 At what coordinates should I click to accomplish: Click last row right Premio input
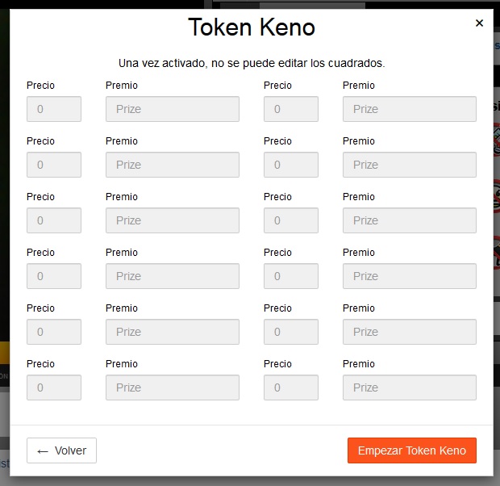coord(409,388)
